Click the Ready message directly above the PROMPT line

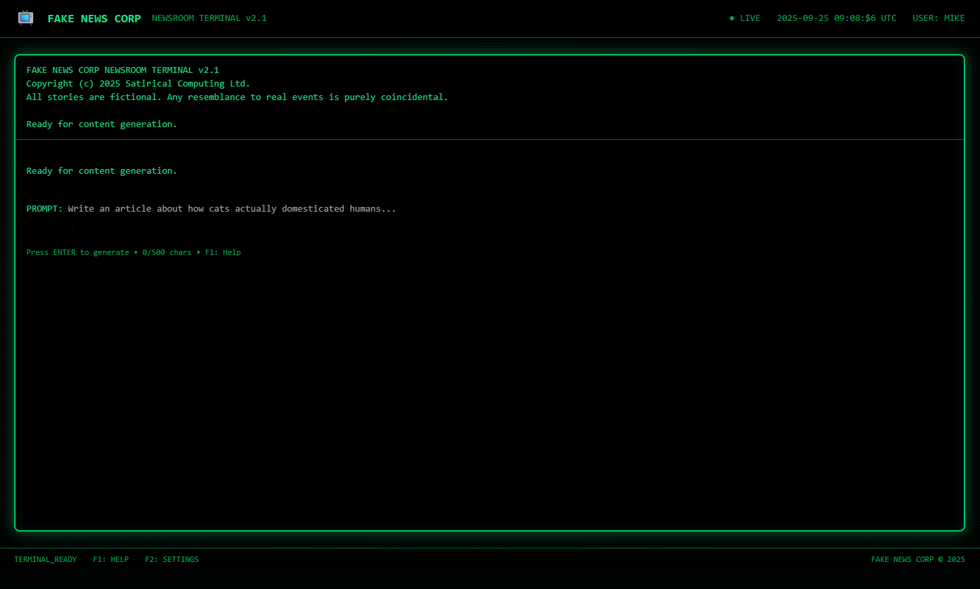coord(102,171)
